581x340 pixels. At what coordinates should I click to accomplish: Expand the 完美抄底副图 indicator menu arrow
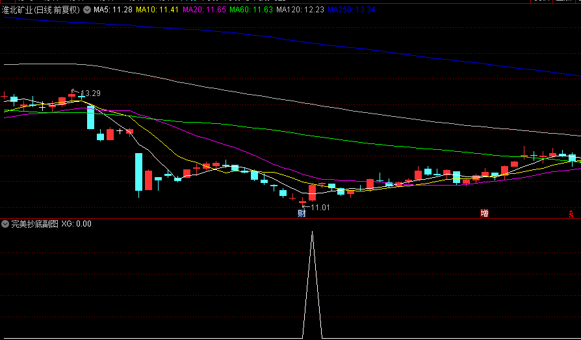pyautogui.click(x=6, y=224)
